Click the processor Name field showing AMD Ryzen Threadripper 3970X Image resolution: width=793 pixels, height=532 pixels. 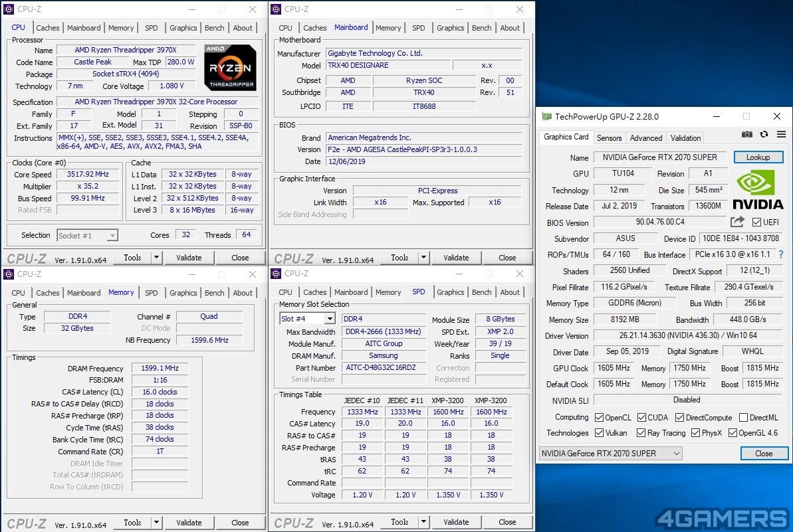point(126,50)
